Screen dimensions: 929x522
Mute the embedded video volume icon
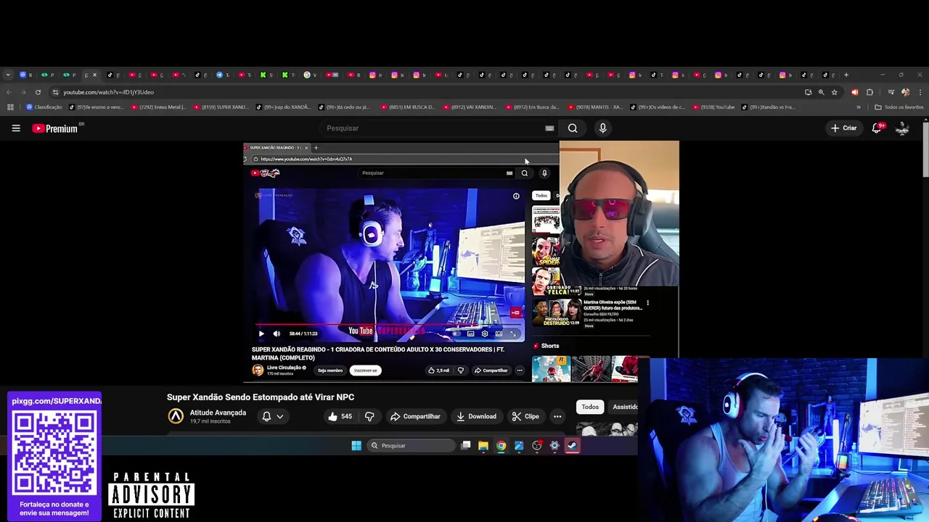pos(277,333)
